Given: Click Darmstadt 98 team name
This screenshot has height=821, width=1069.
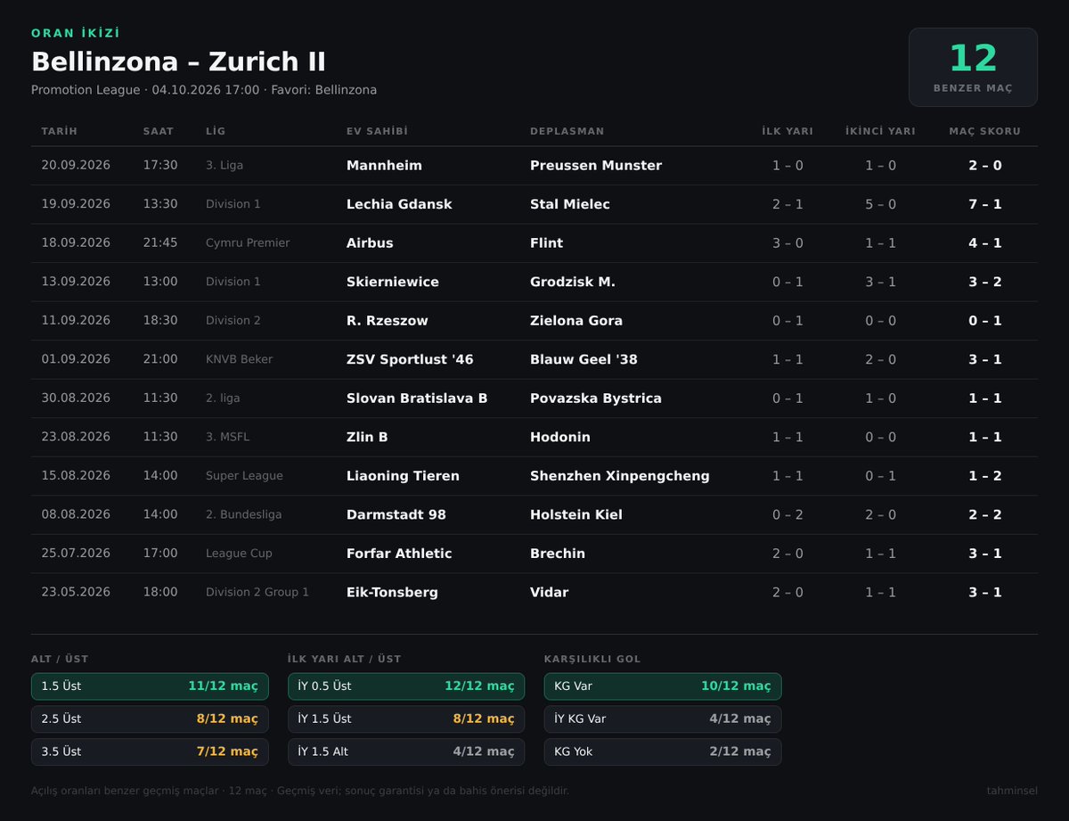Looking at the screenshot, I should pyautogui.click(x=396, y=514).
